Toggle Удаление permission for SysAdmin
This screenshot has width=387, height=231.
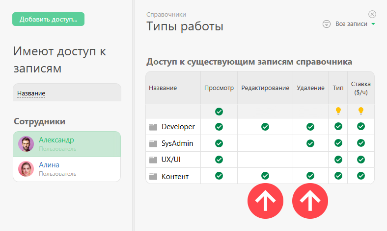310,143
